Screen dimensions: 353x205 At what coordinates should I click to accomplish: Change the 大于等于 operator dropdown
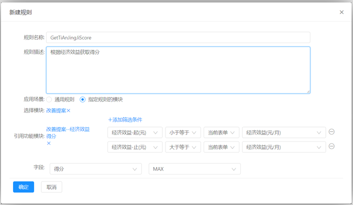[183, 147]
